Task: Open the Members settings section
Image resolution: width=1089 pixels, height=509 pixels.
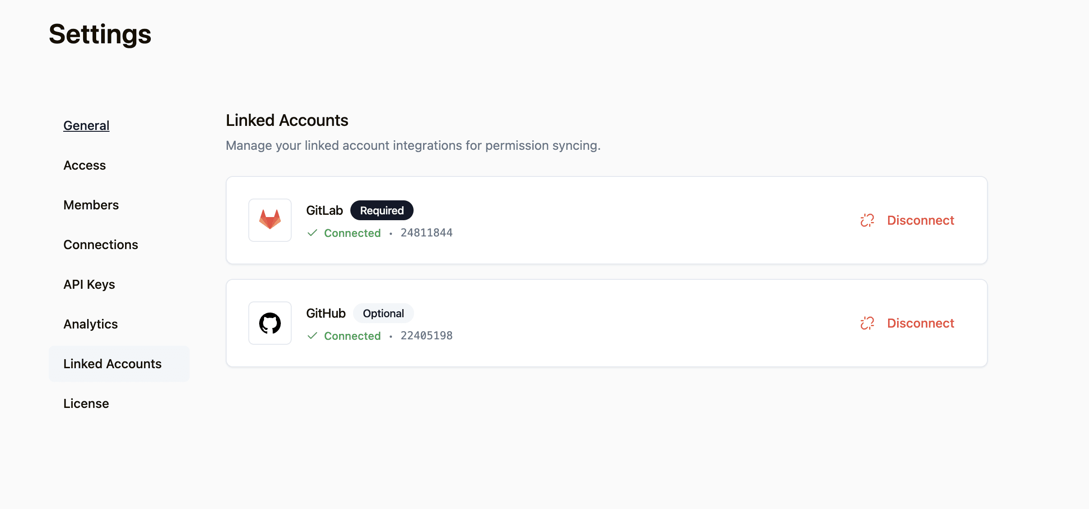Action: click(91, 205)
